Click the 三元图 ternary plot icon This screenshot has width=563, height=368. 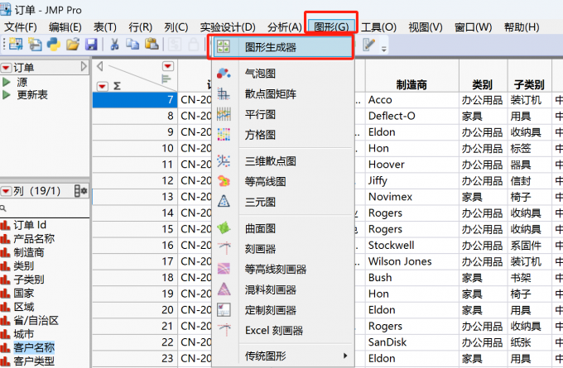pyautogui.click(x=224, y=201)
